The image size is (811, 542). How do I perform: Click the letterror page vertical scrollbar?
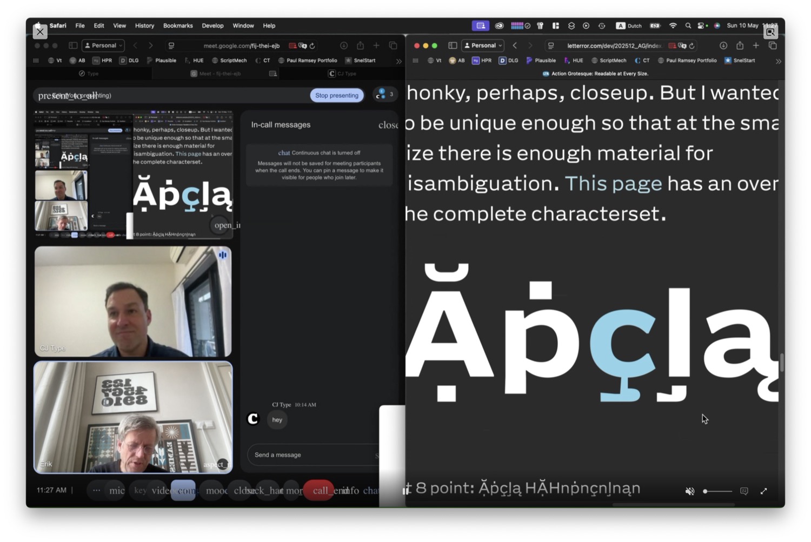point(781,363)
